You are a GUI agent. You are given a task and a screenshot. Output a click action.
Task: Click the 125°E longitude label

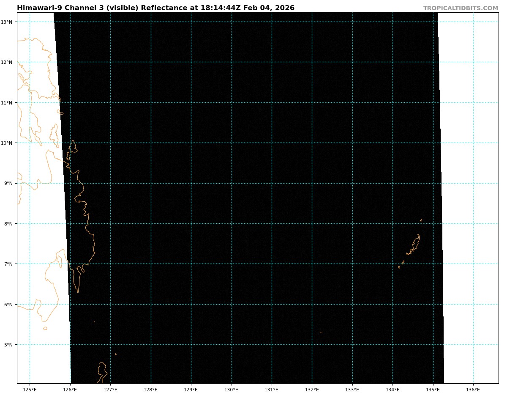(30, 389)
